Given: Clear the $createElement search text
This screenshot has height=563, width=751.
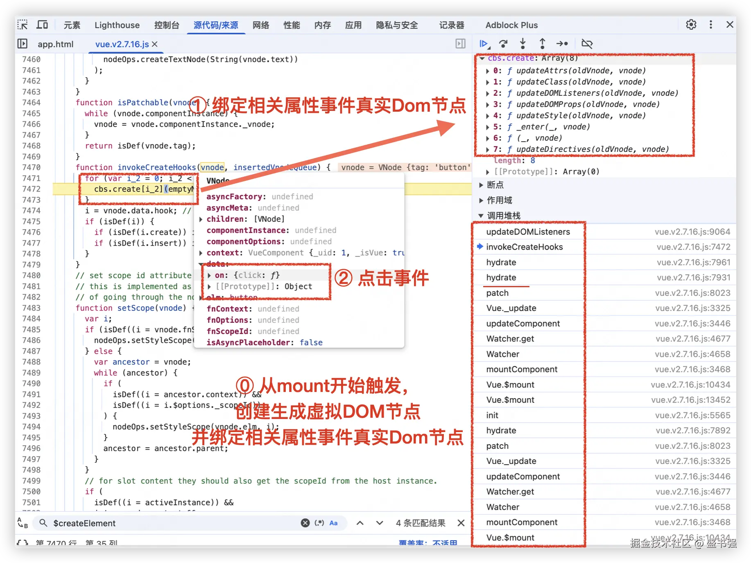Looking at the screenshot, I should [x=305, y=523].
